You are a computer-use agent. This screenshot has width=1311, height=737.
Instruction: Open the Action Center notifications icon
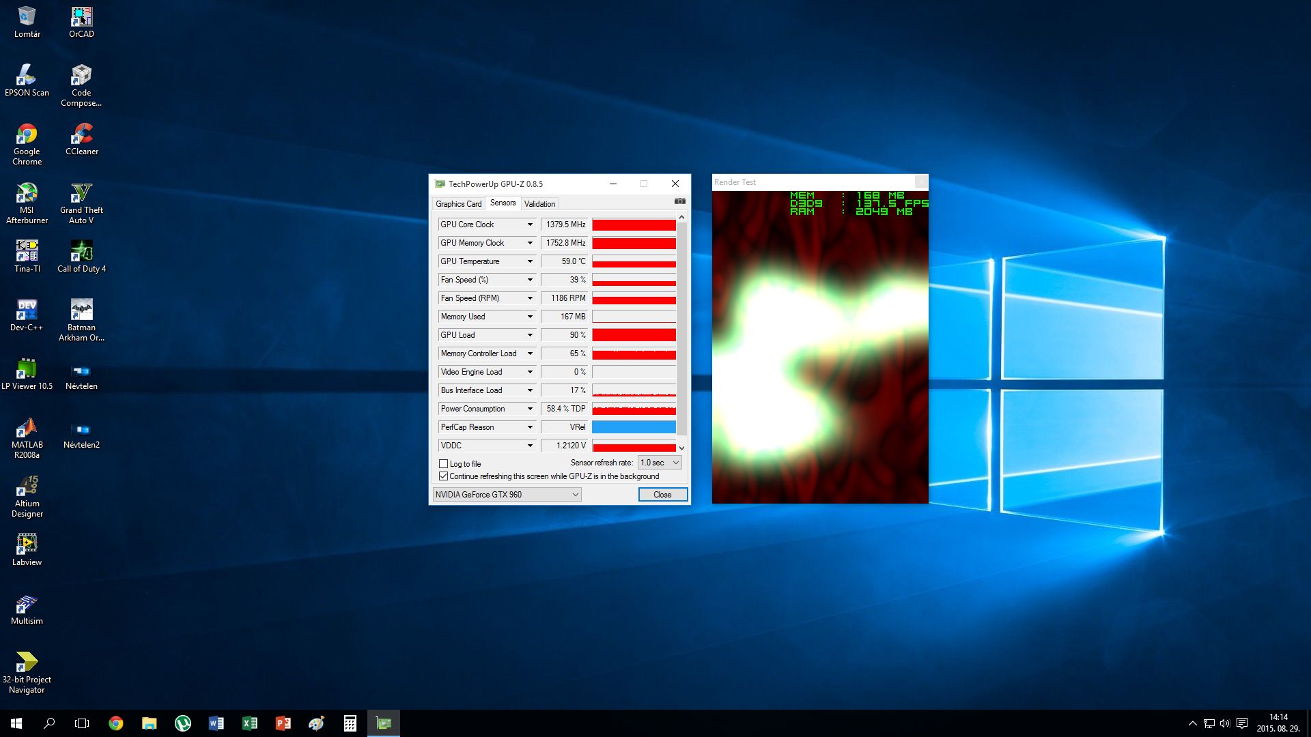pos(1242,723)
